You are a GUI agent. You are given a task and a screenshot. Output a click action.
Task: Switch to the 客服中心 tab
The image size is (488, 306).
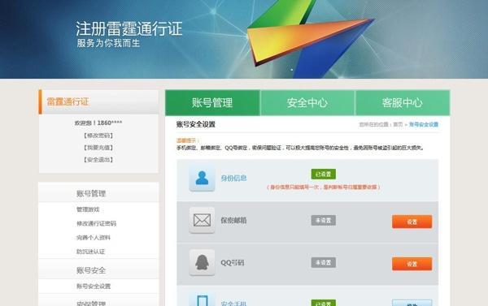click(403, 103)
